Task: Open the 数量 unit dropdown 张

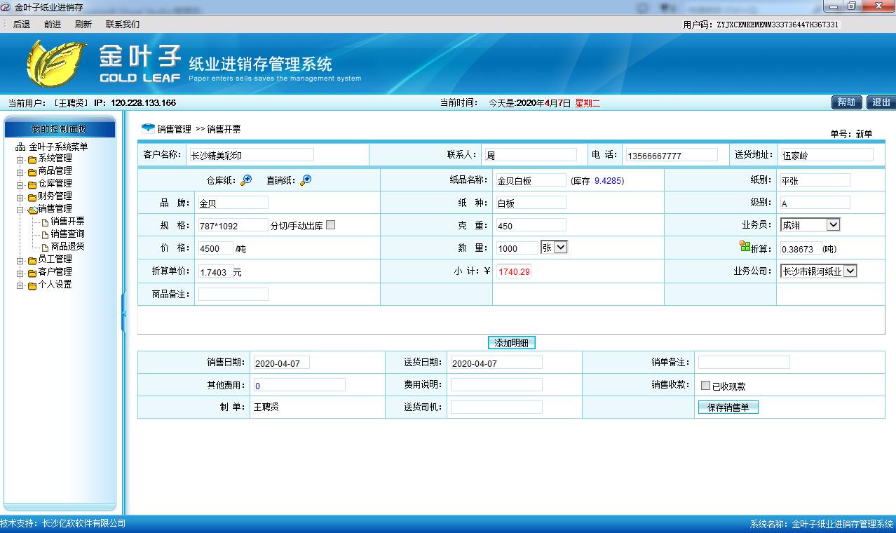Action: (560, 248)
